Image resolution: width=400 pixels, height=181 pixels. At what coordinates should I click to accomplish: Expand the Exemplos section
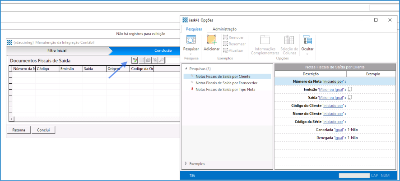186,163
